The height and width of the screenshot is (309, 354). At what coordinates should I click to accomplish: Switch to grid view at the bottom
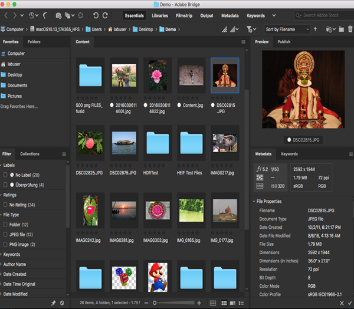[214, 303]
